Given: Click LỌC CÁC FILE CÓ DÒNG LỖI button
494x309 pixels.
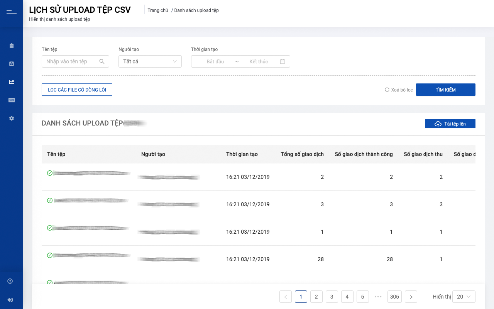Looking at the screenshot, I should click(77, 90).
